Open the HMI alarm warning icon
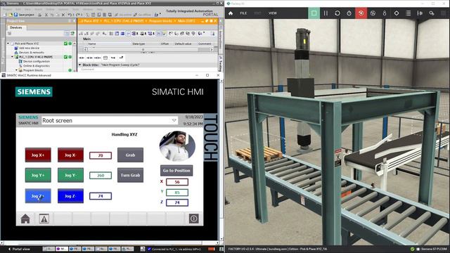The width and height of the screenshot is (450, 253). pyautogui.click(x=44, y=219)
